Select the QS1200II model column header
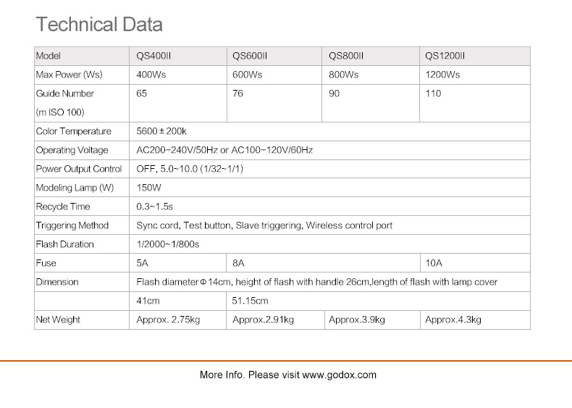572x408 pixels. [445, 56]
